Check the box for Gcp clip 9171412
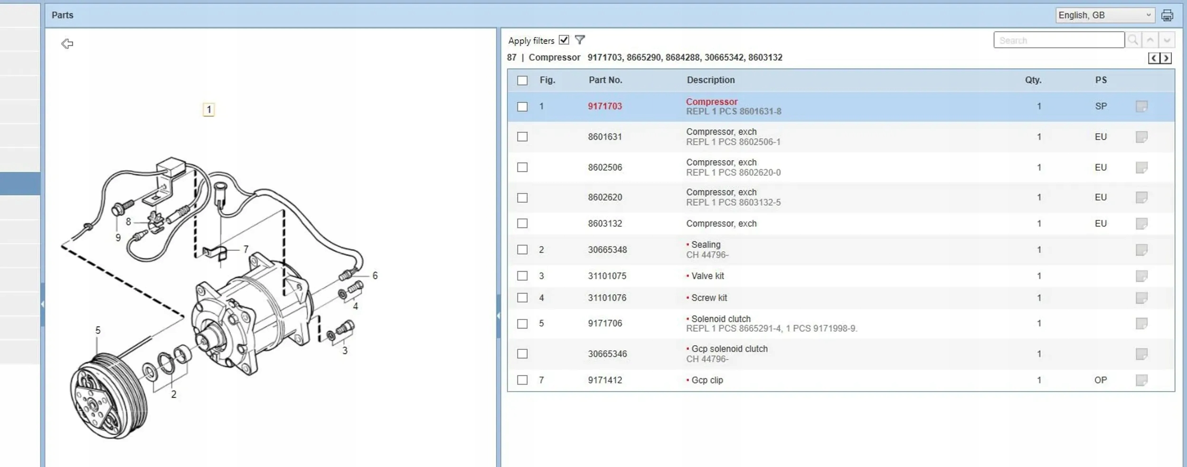 point(522,380)
